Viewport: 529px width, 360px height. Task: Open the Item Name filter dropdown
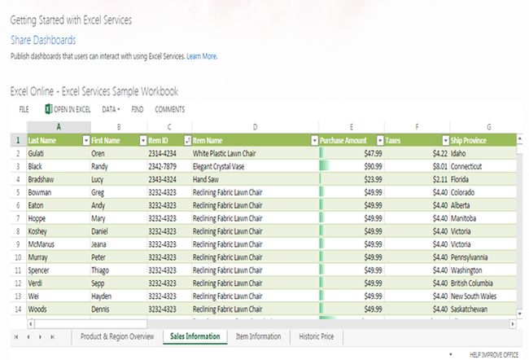pos(314,140)
